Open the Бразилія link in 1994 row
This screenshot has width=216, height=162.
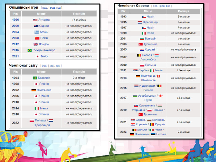pos(44,78)
